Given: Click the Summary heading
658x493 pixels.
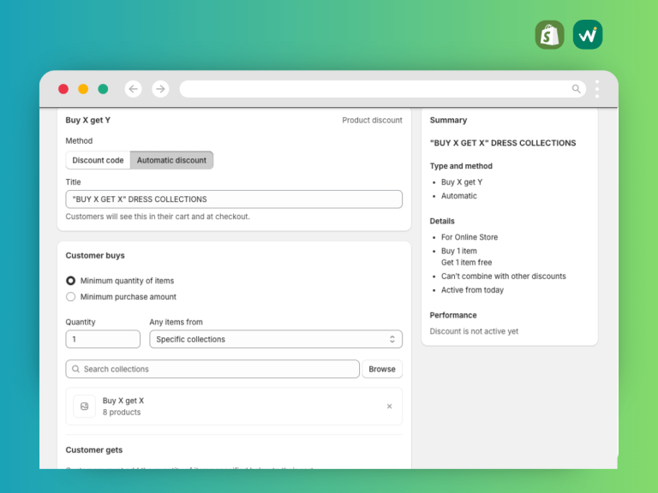Looking at the screenshot, I should pos(448,121).
